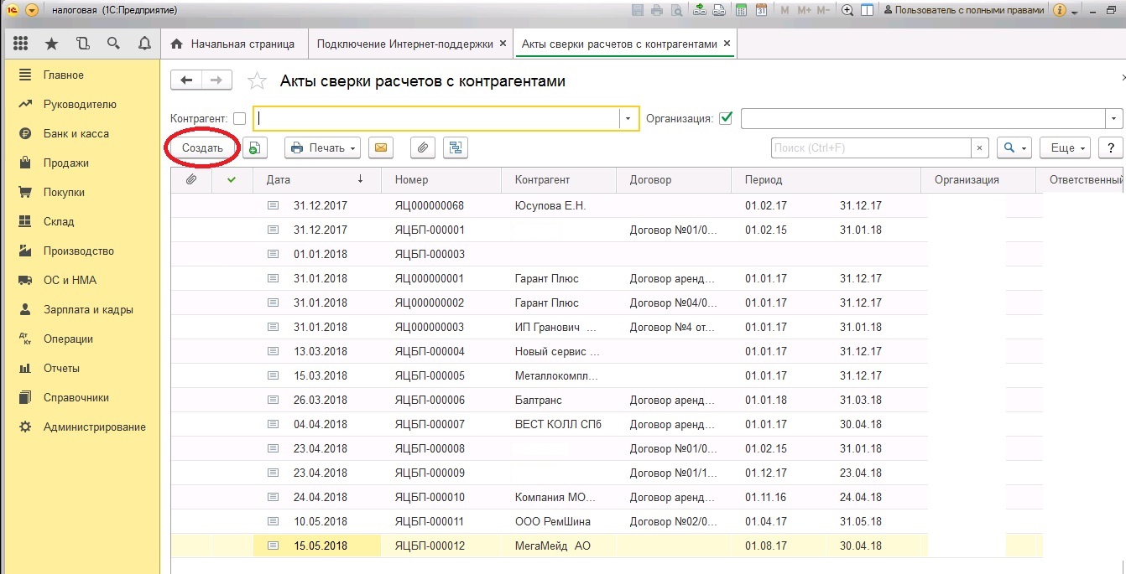Open the global search magnifier icon
Viewport: 1126px width, 574px height.
(x=113, y=44)
